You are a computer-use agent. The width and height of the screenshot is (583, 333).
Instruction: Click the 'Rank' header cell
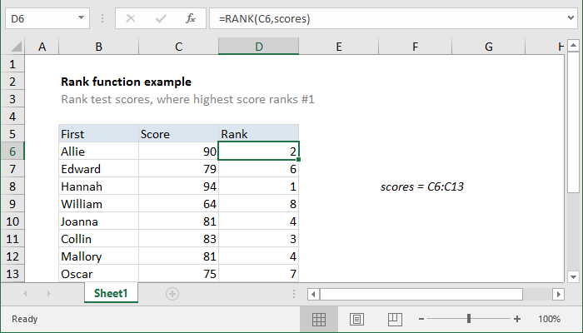click(x=258, y=134)
